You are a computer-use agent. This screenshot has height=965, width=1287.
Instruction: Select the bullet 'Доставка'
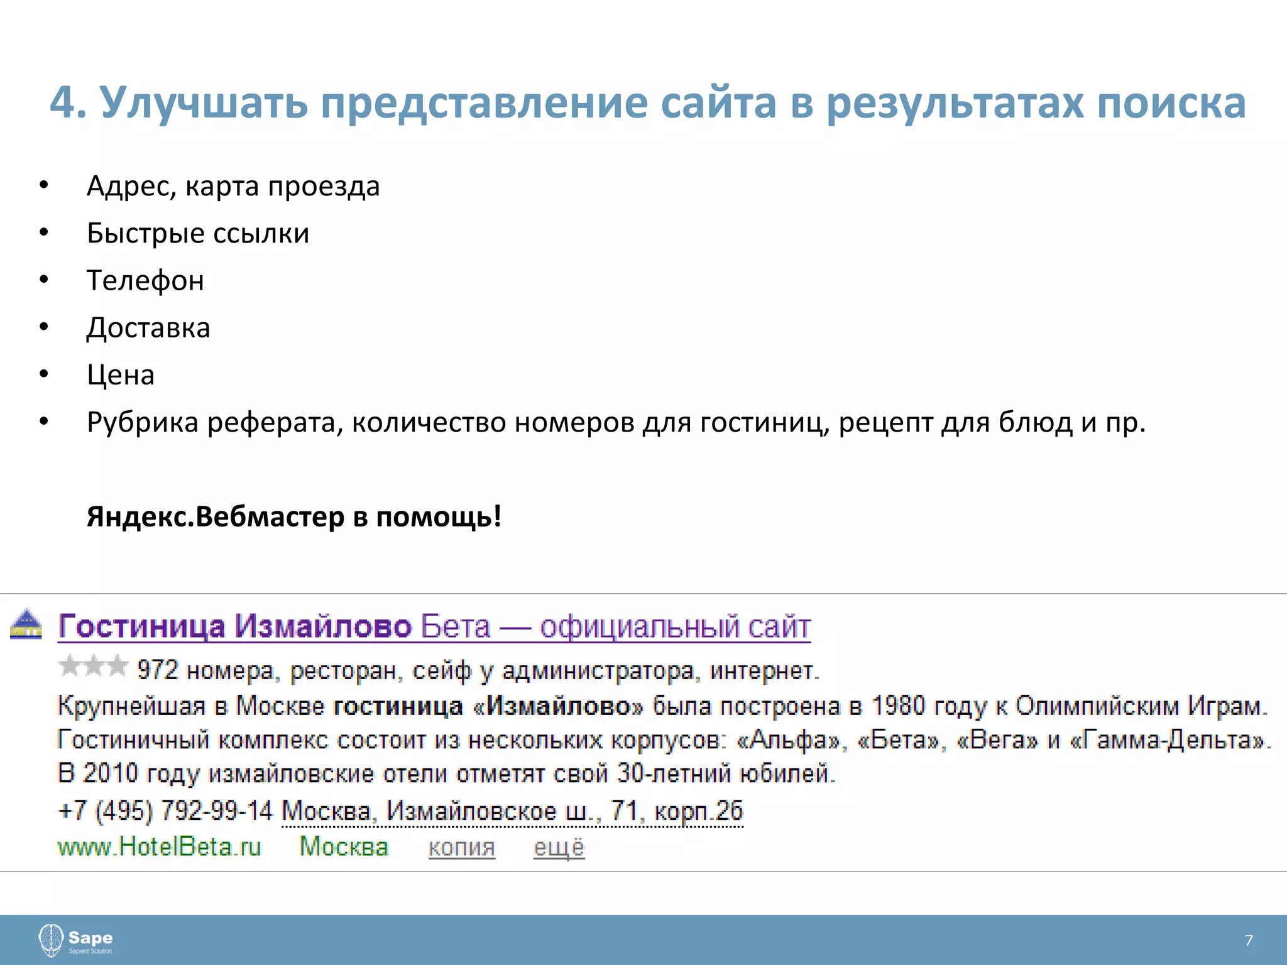148,328
